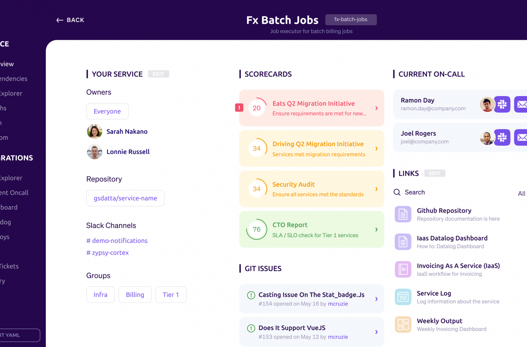Click the email icon for Ramon Day
Screen dimensions: 527x347
click(521, 104)
